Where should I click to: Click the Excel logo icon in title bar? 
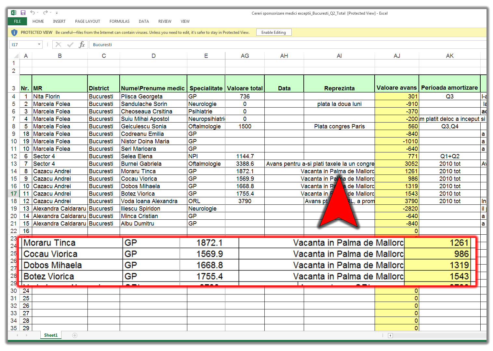(x=14, y=13)
